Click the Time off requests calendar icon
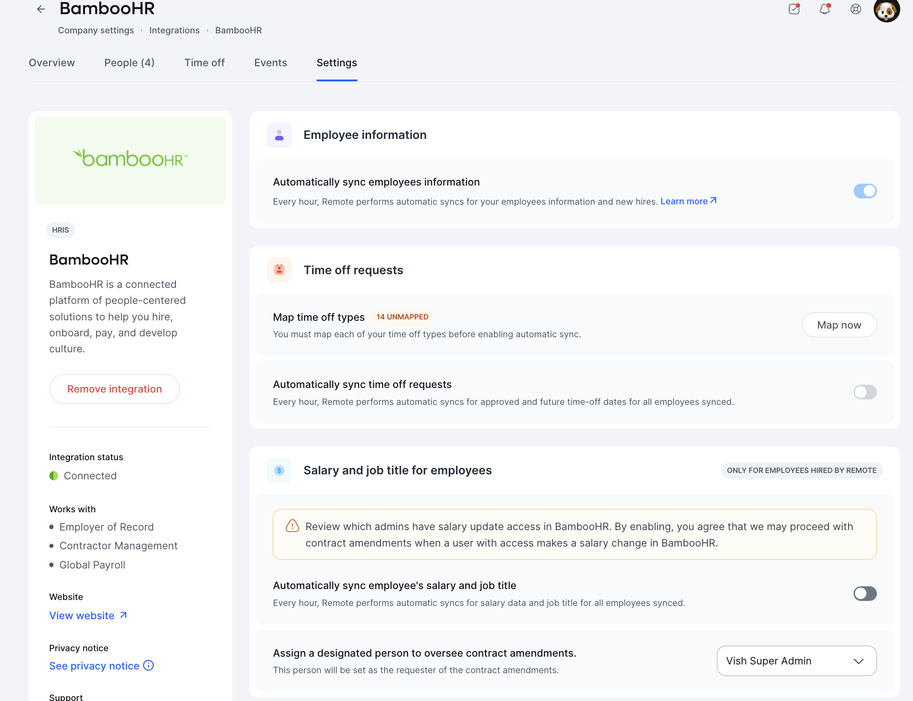Screen dimensions: 913x701 click(279, 270)
